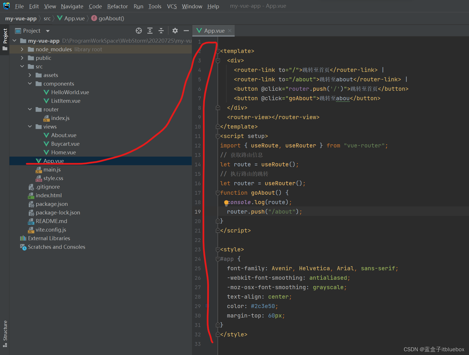Click the Select Opened File crosshair icon
This screenshot has width=469, height=355.
coord(139,31)
